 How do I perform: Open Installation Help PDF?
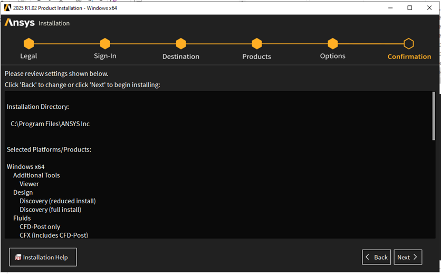point(43,257)
